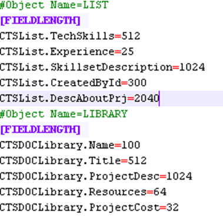Select the first [FIELDLENGTH] section header

click(41, 21)
